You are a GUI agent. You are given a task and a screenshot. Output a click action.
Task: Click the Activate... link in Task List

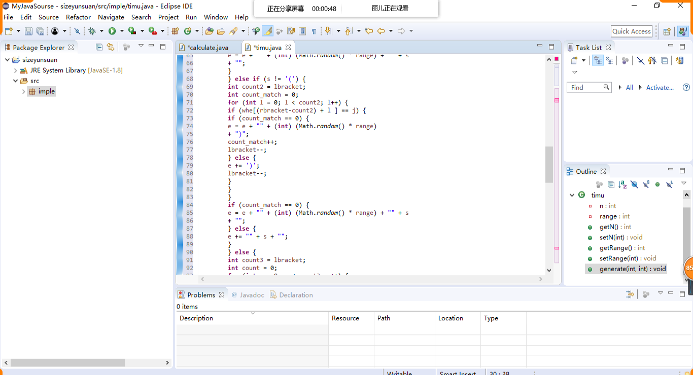660,88
